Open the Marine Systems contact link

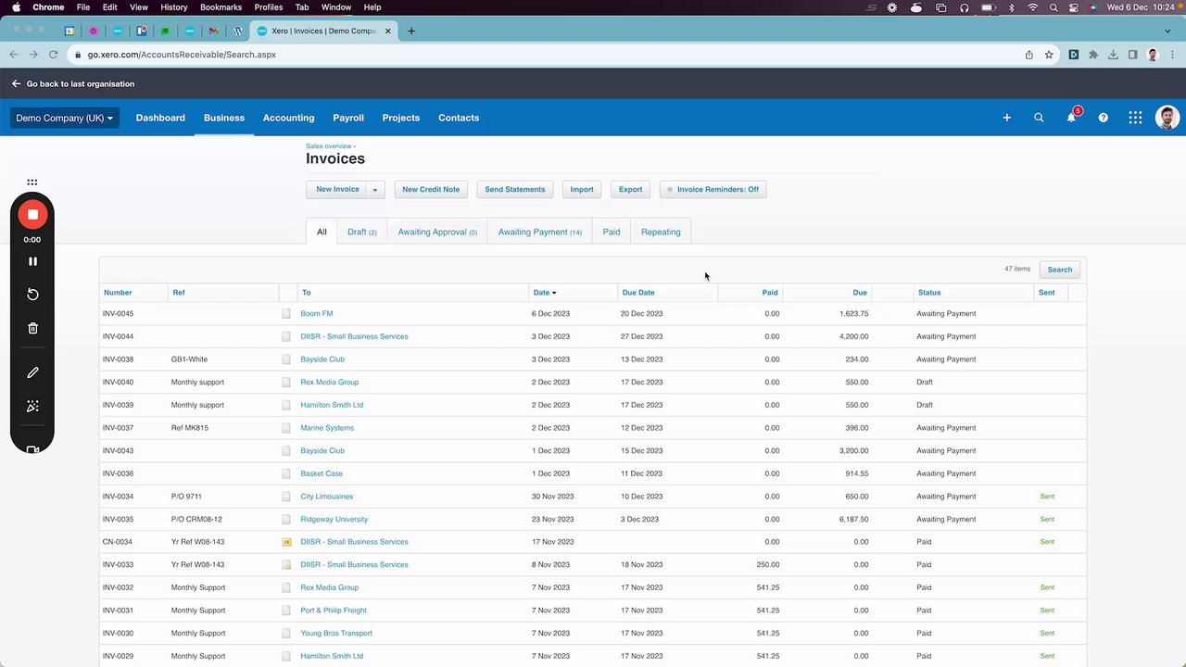327,428
